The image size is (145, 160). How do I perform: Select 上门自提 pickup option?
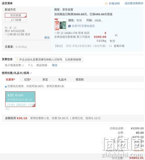point(16,20)
